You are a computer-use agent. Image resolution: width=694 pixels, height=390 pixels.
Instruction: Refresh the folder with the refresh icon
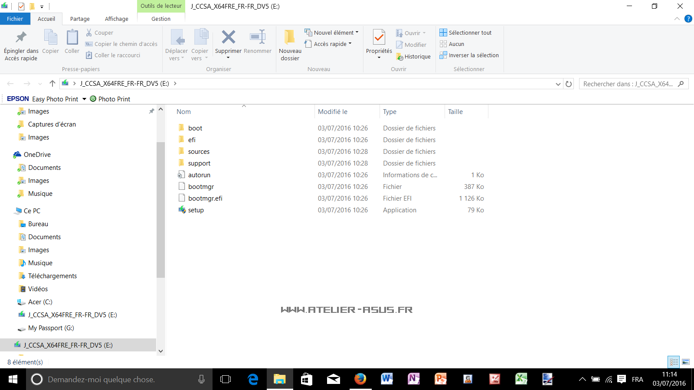[x=569, y=84]
